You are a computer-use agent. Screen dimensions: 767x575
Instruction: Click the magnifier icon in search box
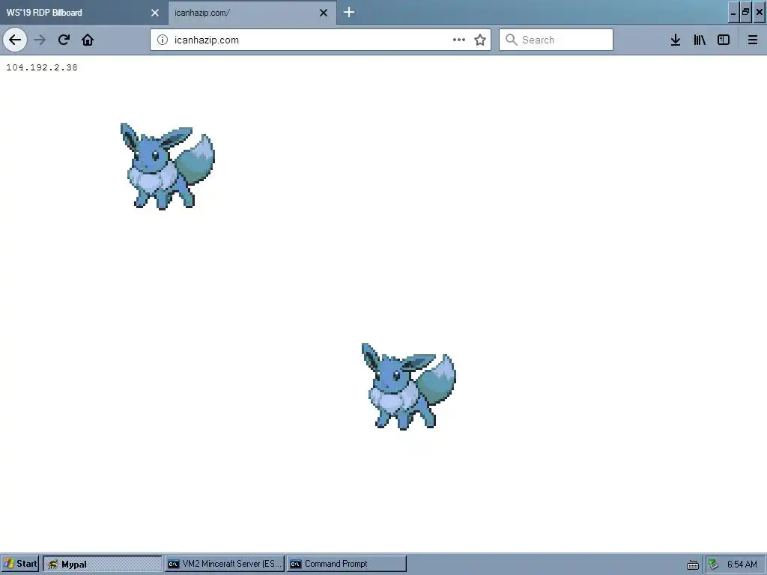click(511, 40)
